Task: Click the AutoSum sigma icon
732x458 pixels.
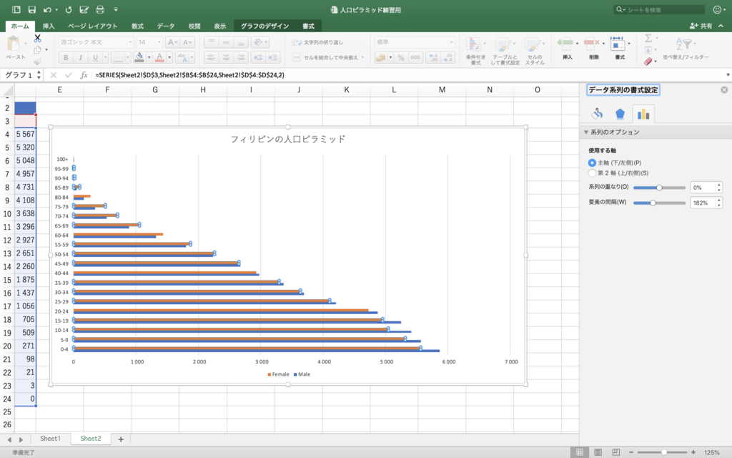Action: coord(648,38)
